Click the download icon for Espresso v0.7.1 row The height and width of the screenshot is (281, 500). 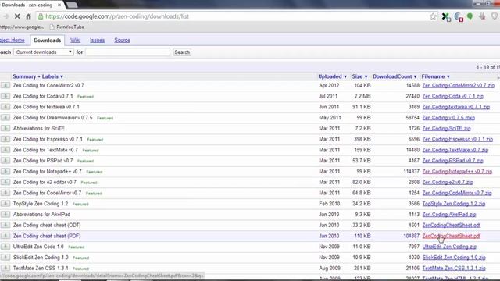(5, 139)
